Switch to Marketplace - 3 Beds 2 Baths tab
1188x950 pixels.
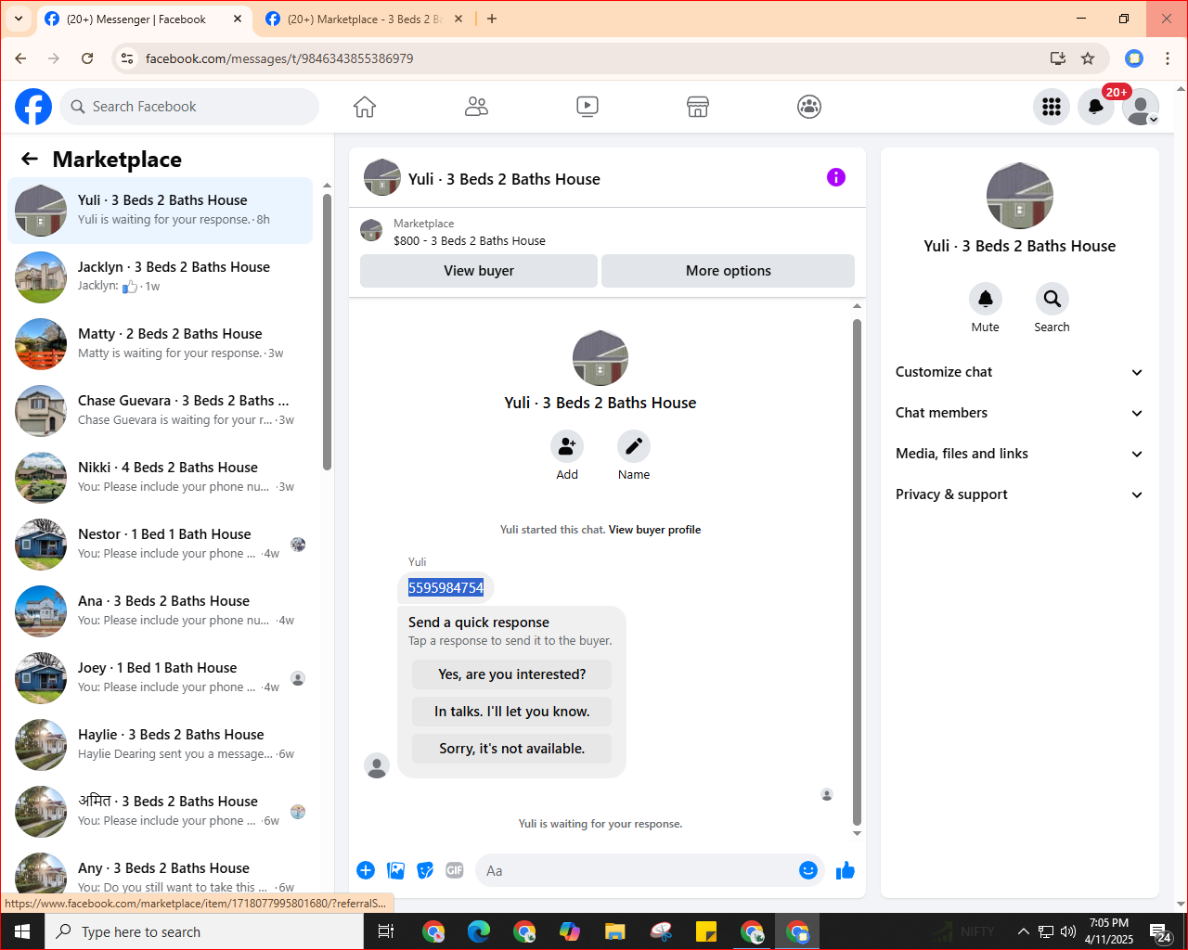point(364,19)
